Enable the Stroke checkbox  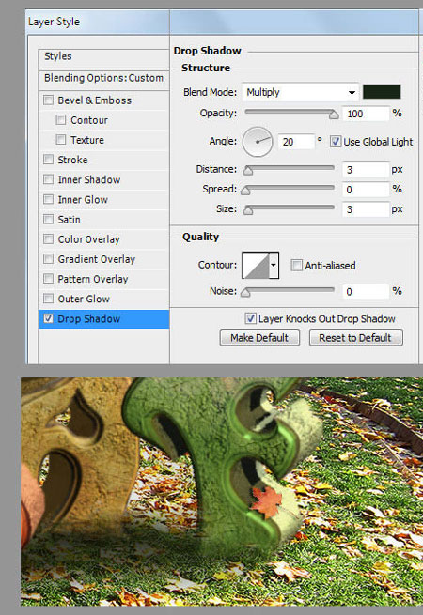[x=48, y=160]
